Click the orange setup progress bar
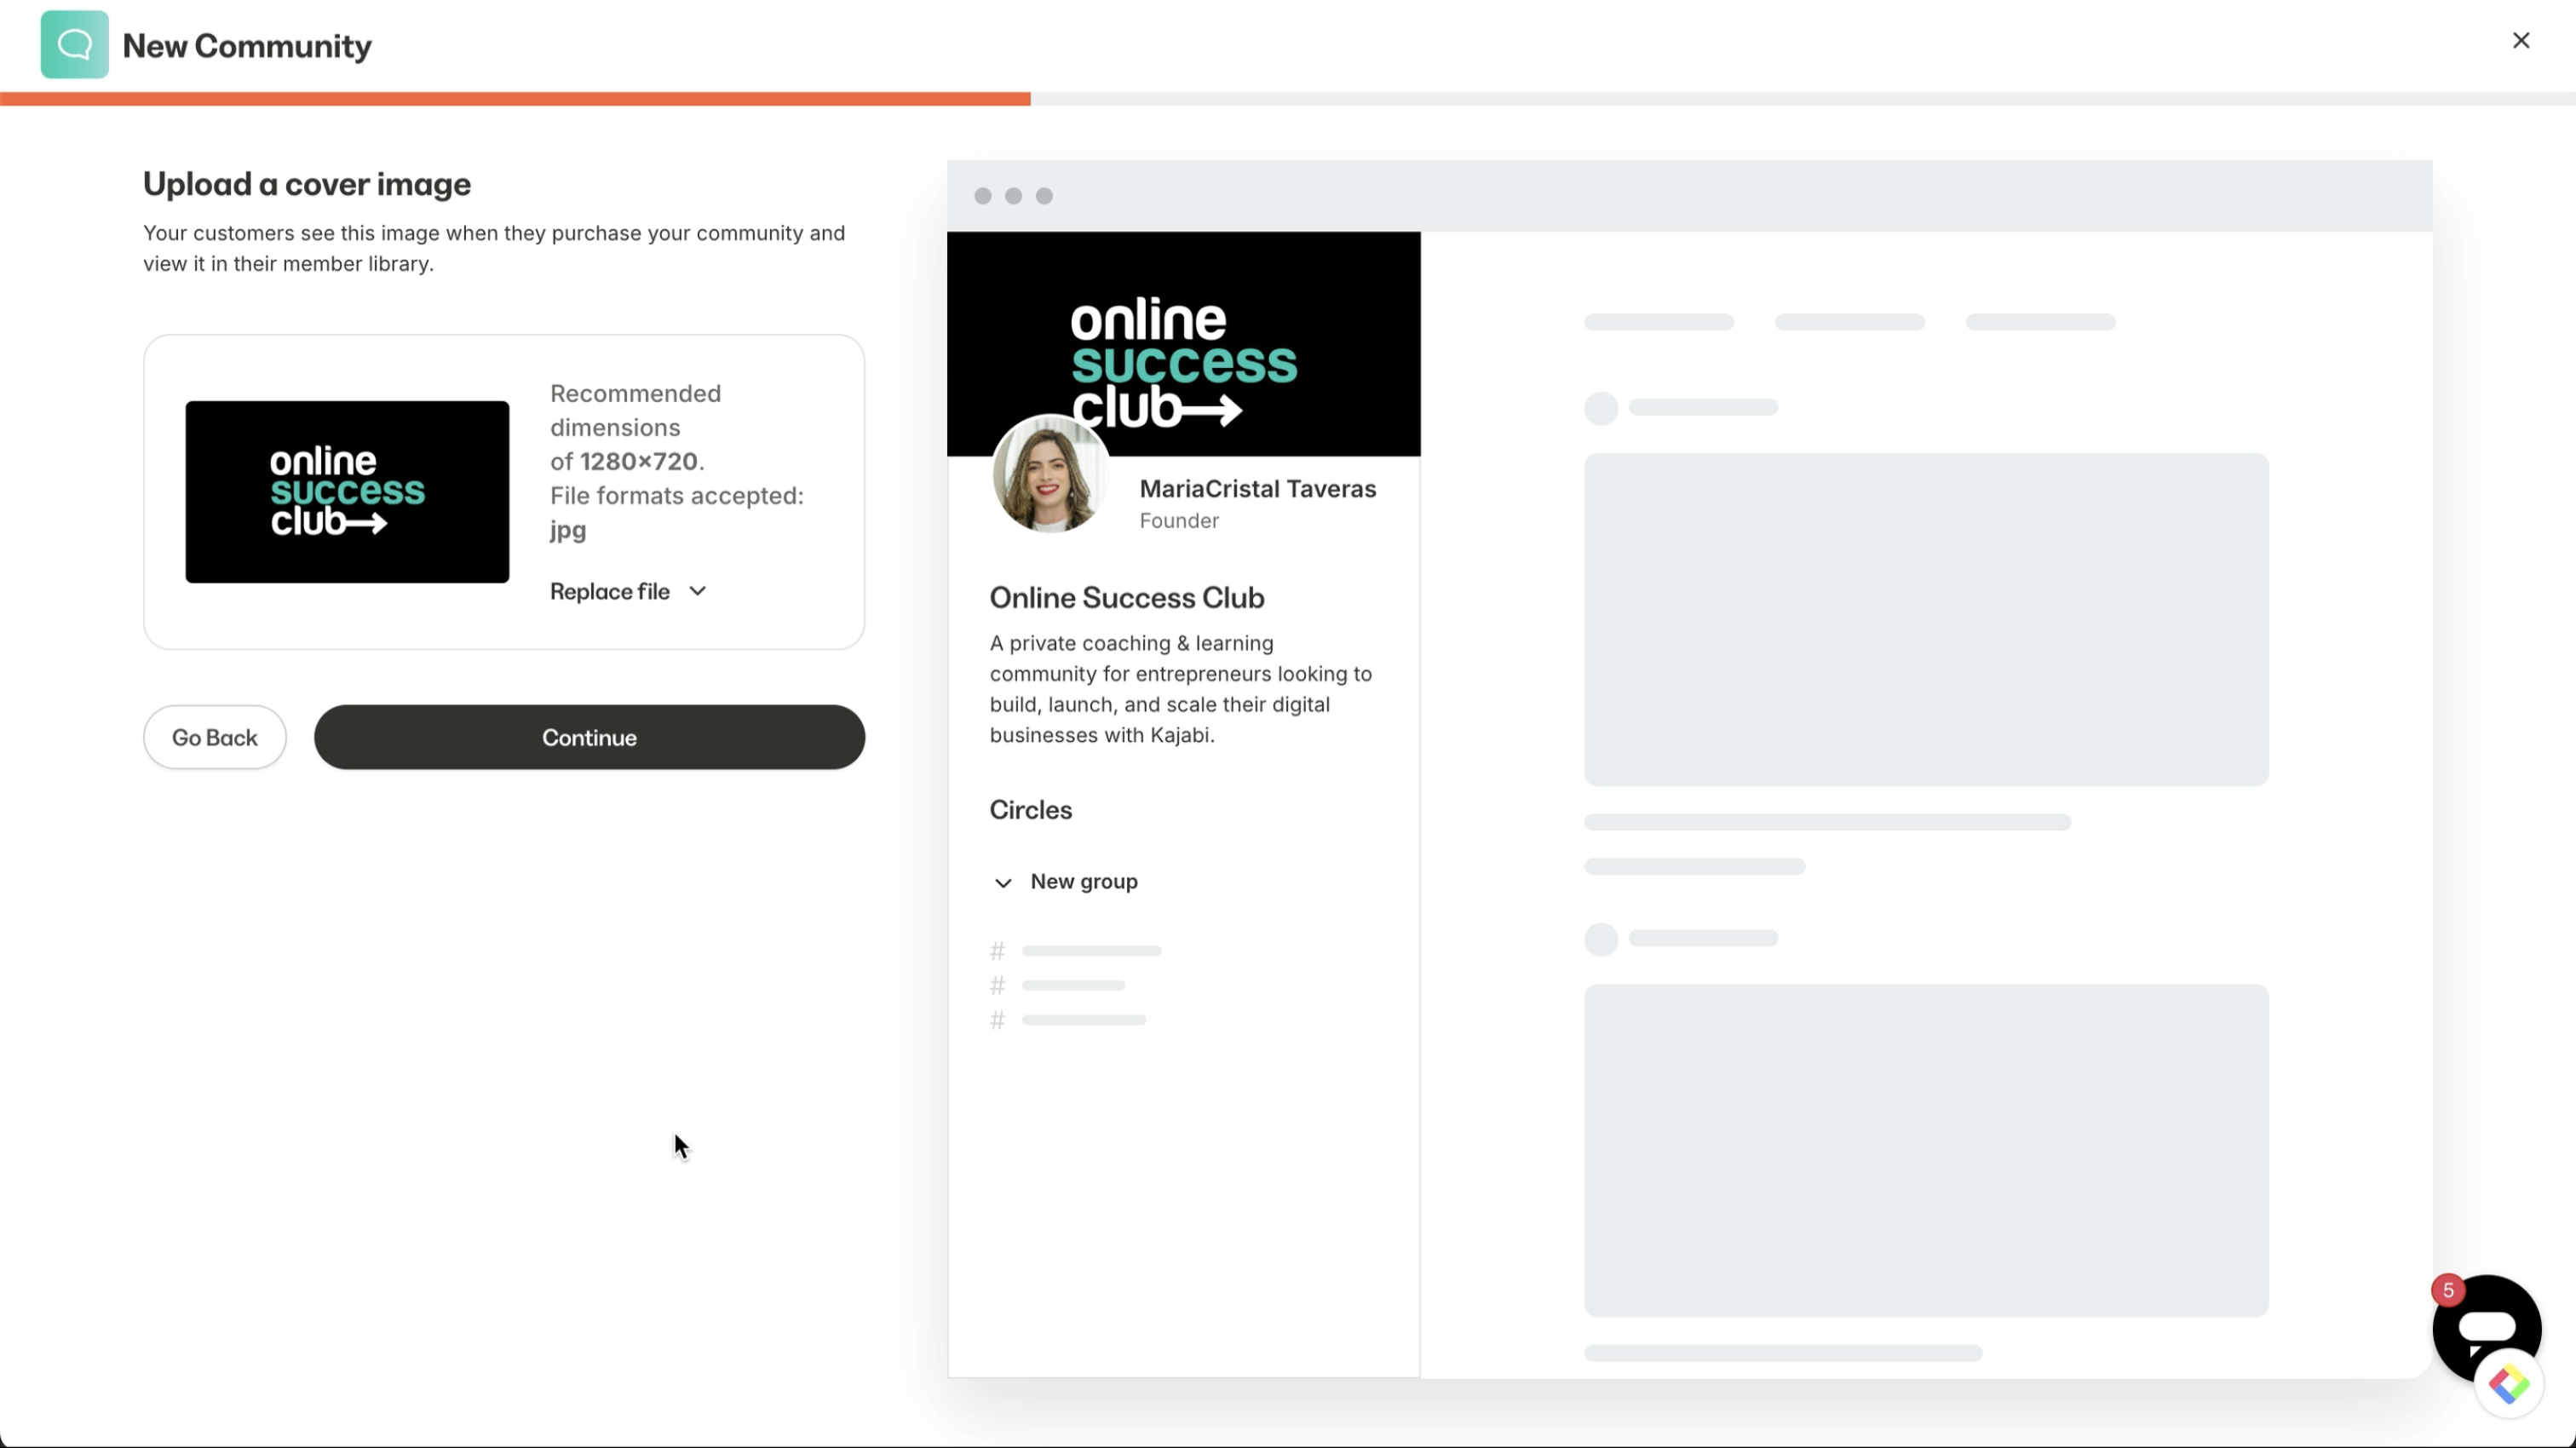The width and height of the screenshot is (2576, 1448). tap(515, 99)
